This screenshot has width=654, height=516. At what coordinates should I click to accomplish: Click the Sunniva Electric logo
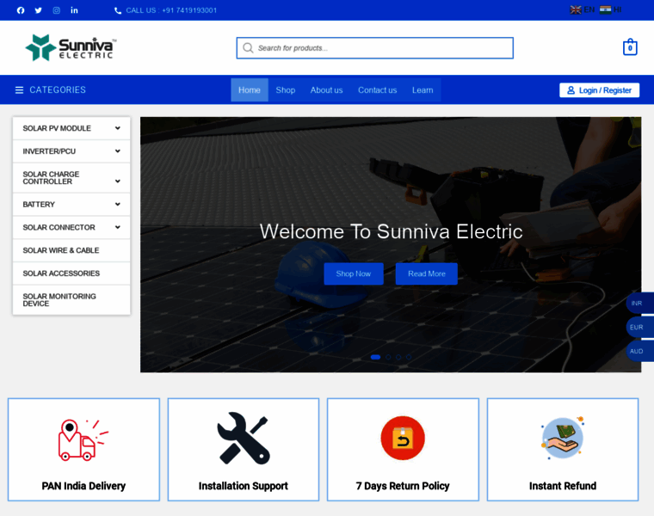coord(71,47)
